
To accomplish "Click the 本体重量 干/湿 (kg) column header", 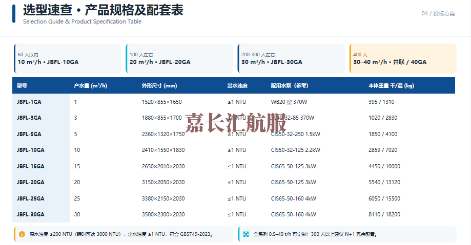I will point(391,86).
